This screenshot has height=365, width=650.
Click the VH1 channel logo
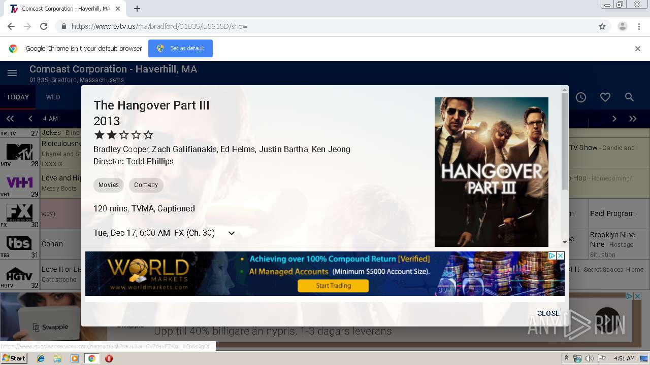[19, 182]
